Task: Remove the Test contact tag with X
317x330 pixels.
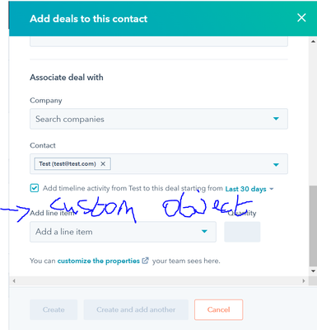Action: pos(103,164)
